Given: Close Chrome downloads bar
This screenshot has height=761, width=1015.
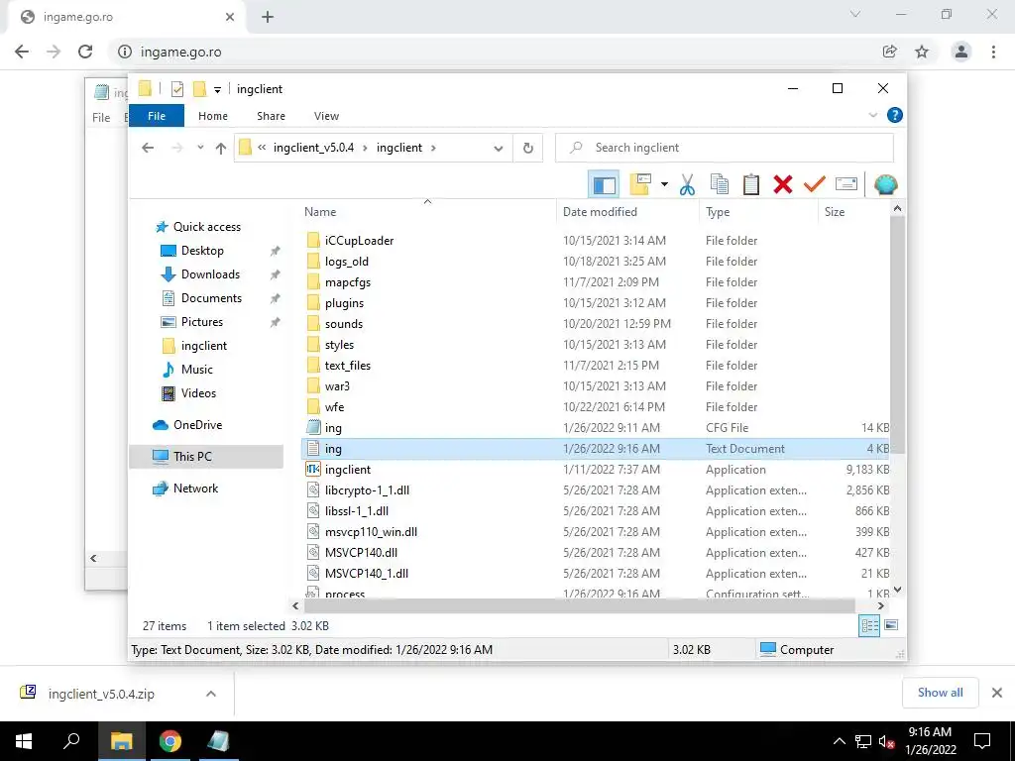Looking at the screenshot, I should coord(997,693).
